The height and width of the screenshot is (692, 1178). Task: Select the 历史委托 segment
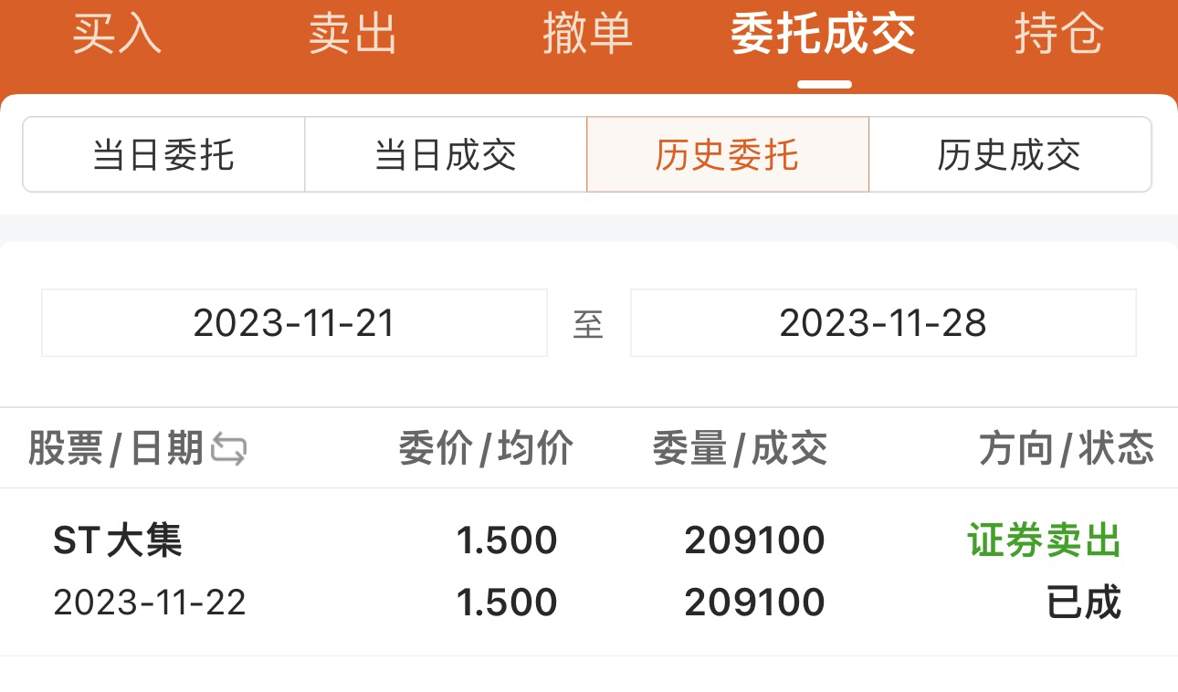point(728,154)
